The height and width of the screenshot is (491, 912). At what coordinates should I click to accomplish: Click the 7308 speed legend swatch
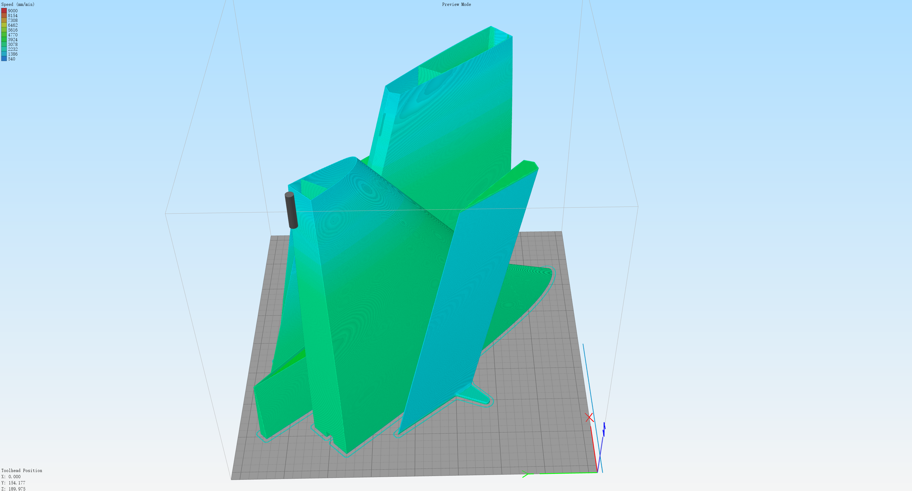[4, 21]
